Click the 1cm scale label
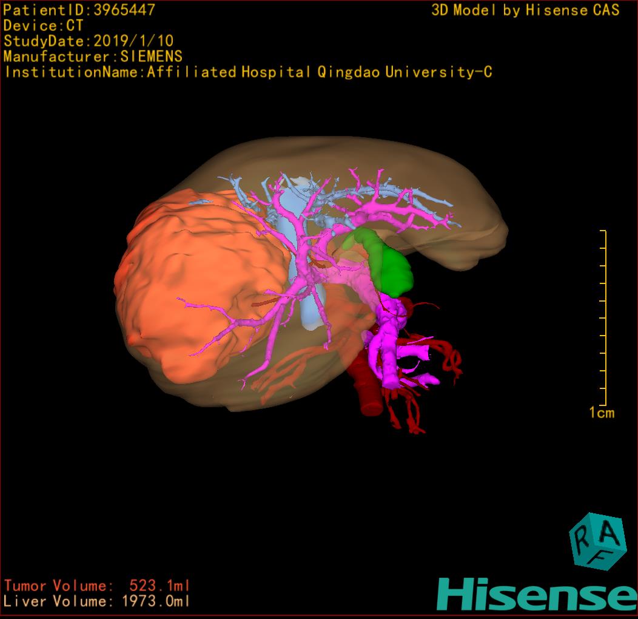 [602, 413]
